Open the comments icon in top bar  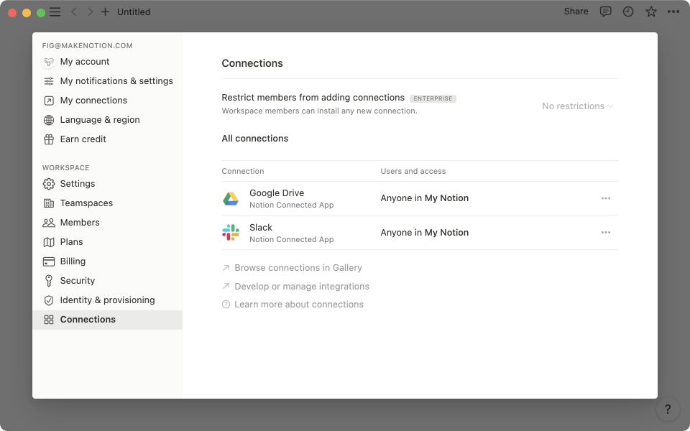tap(606, 11)
